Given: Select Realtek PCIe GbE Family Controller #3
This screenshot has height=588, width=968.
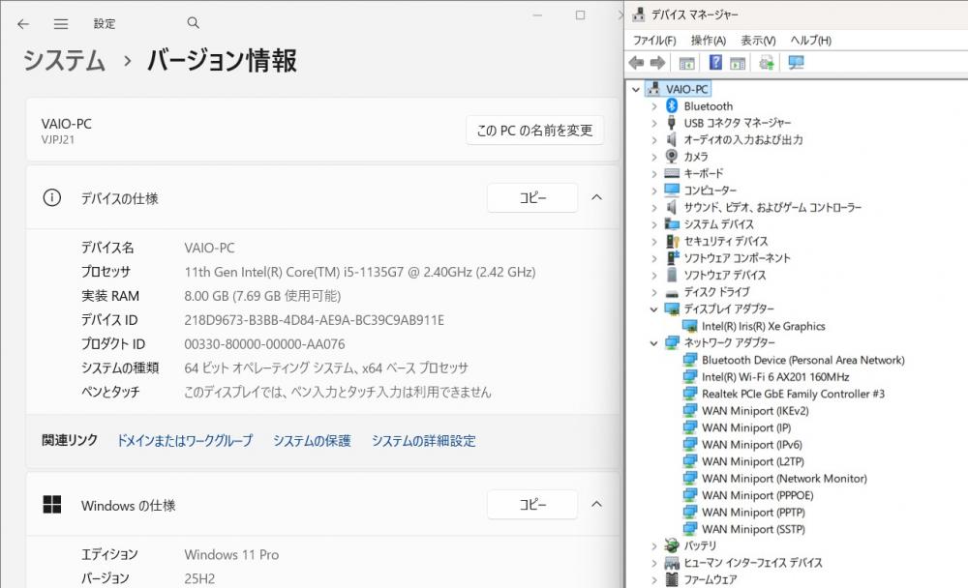Looking at the screenshot, I should pyautogui.click(x=793, y=394).
